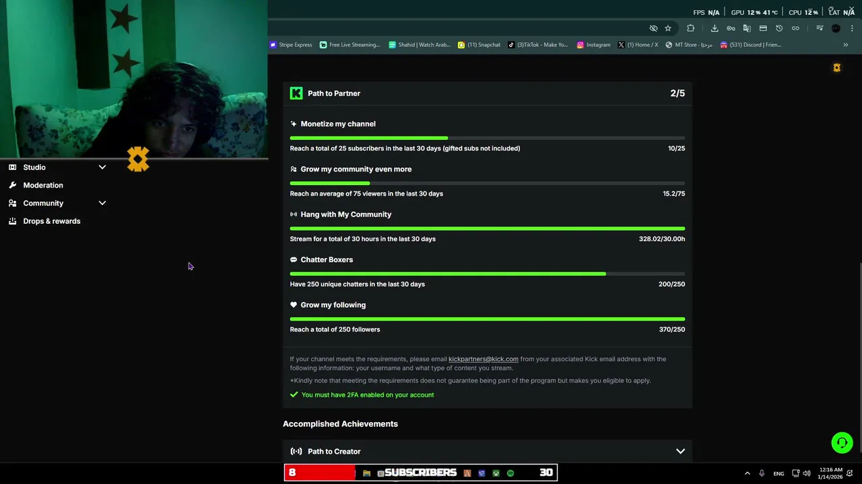Click the ENG language indicator

[778, 474]
